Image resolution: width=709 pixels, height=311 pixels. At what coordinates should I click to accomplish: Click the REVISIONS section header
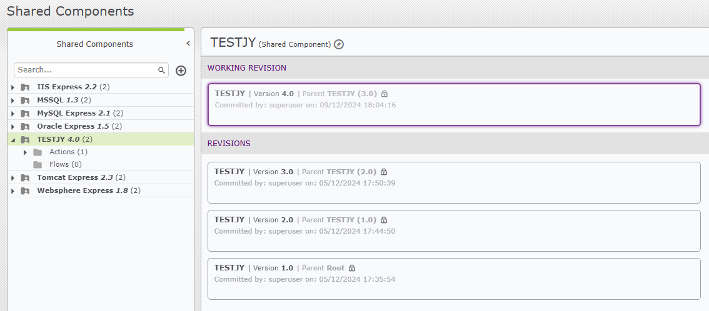pyautogui.click(x=229, y=143)
